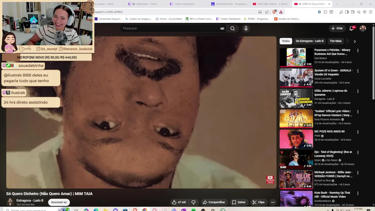Select De Estragona - Lado B chip

(310, 41)
